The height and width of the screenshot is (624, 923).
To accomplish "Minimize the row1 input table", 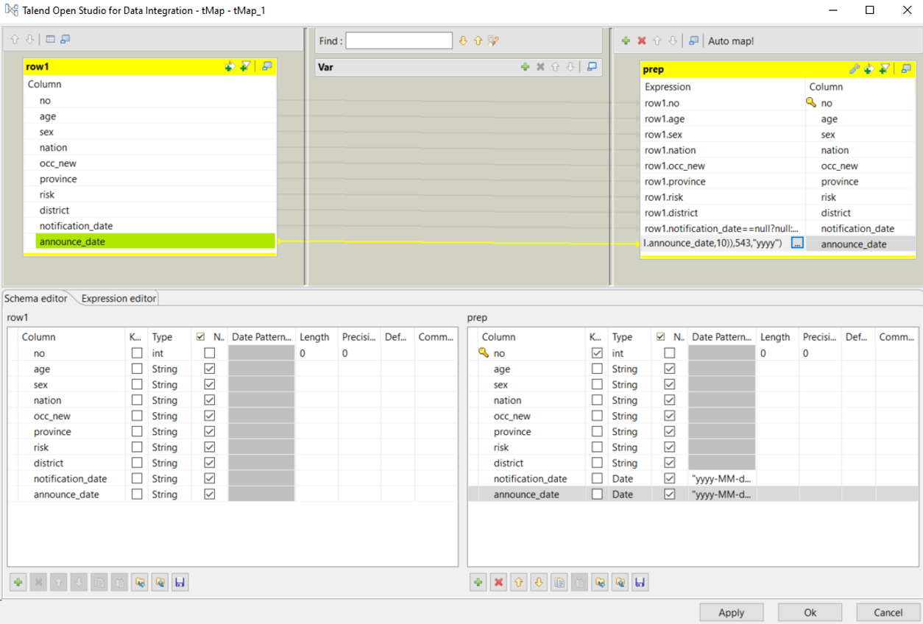I will pyautogui.click(x=268, y=66).
